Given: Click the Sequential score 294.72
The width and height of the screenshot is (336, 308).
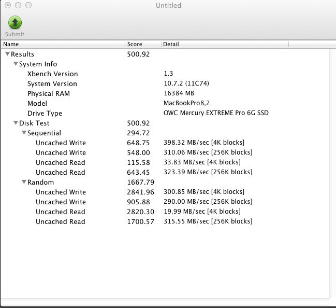Looking at the screenshot, I should pos(138,133).
